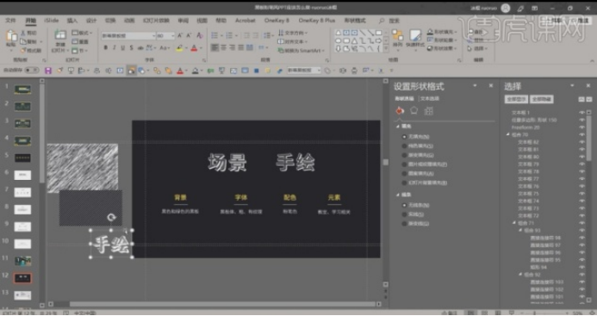The image size is (597, 316).
Task: Click the red font color icon
Action: click(x=194, y=48)
